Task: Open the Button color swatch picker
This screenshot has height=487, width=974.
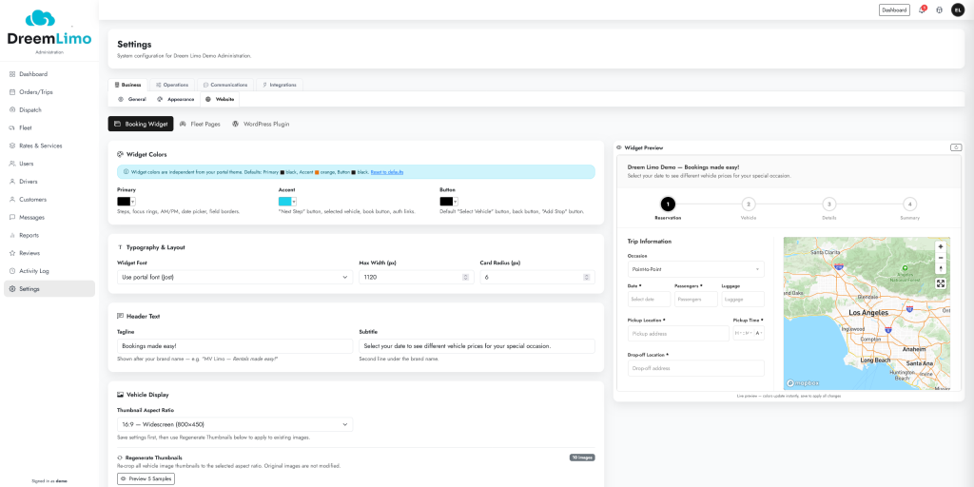Action: (x=449, y=202)
